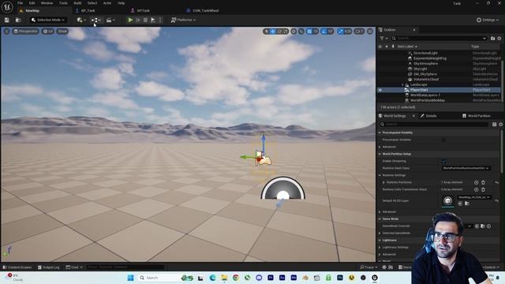Screen dimensions: 505x284
Task: Expand the Landscape item in Outliner
Action: tap(402, 84)
